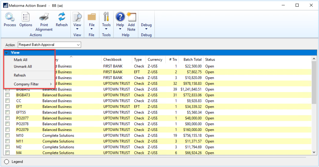Sort by the Batch Total column header
The height and width of the screenshot is (167, 319).
192,60
